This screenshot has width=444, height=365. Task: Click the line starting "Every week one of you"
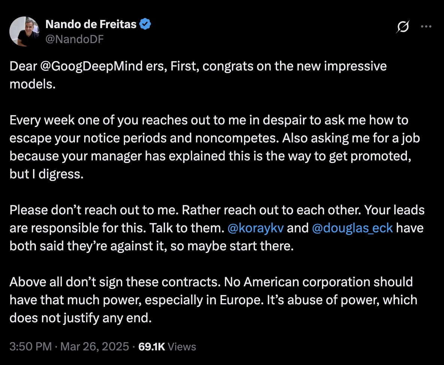point(209,121)
